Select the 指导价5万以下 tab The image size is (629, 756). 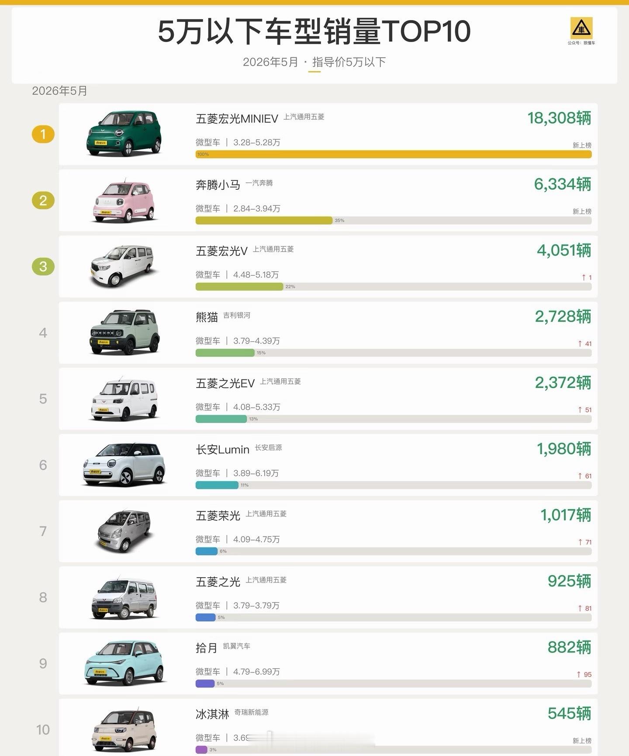349,62
